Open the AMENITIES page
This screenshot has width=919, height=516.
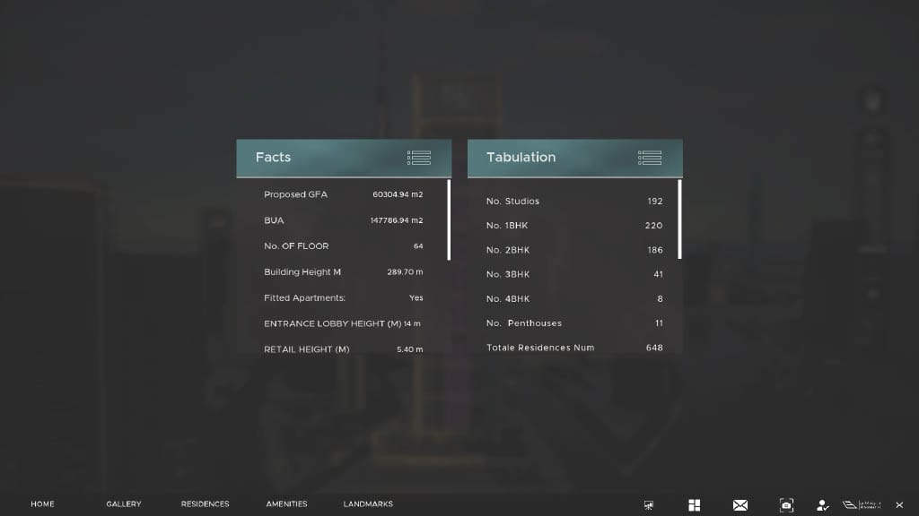point(286,504)
